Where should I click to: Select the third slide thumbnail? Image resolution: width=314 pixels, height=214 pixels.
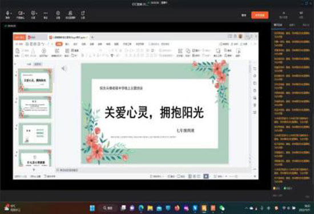(35, 134)
